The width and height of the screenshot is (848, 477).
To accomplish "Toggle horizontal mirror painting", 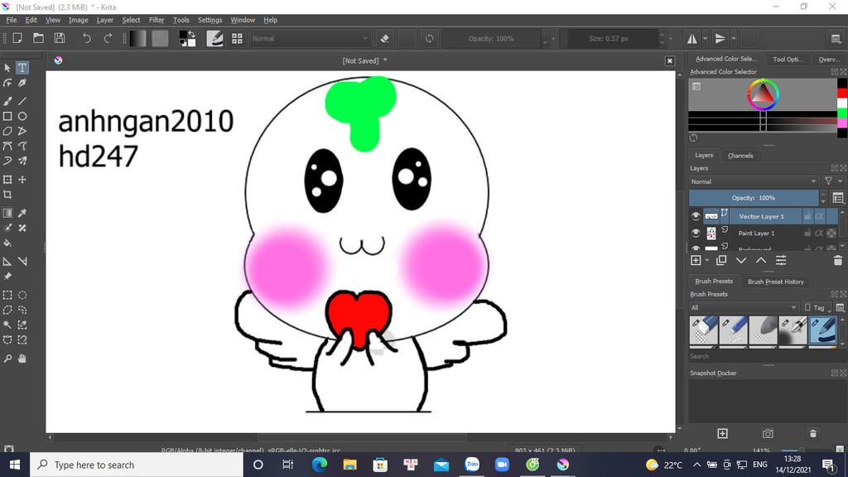I will tap(691, 38).
